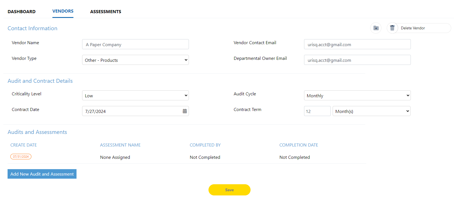Viewport: 454px width, 215px height.
Task: Expand the Contract Term unit dropdown
Action: click(372, 111)
